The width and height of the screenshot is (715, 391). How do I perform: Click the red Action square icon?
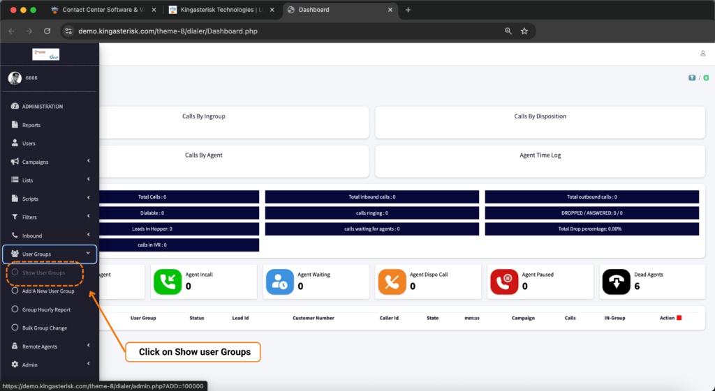point(679,318)
